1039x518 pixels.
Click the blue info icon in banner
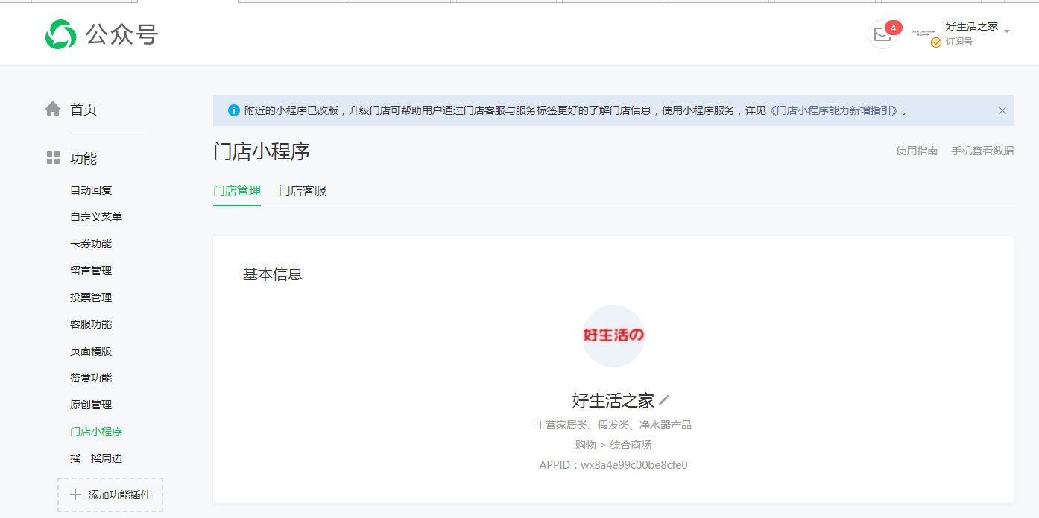coord(234,110)
